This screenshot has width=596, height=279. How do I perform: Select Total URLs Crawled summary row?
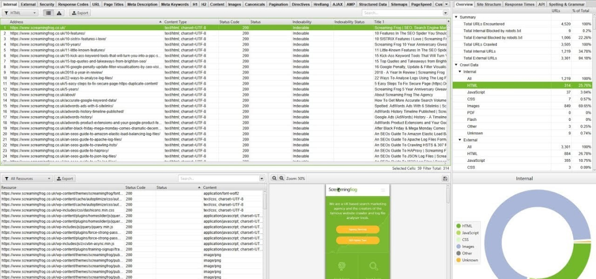[x=522, y=45]
